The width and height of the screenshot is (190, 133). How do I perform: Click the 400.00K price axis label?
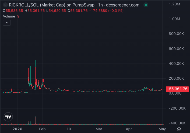(x=176, y=64)
